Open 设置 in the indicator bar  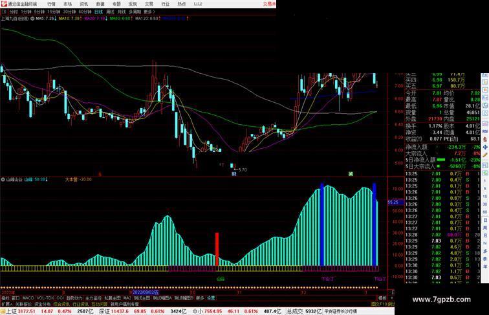pos(211,298)
